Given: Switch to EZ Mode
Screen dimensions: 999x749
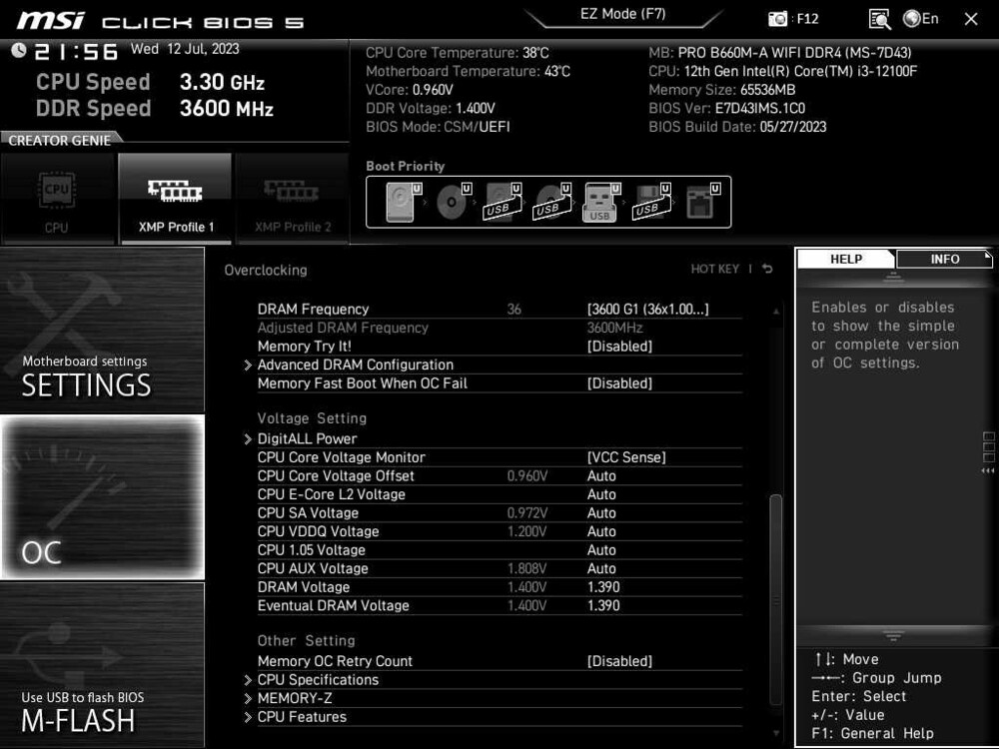Looking at the screenshot, I should (624, 13).
